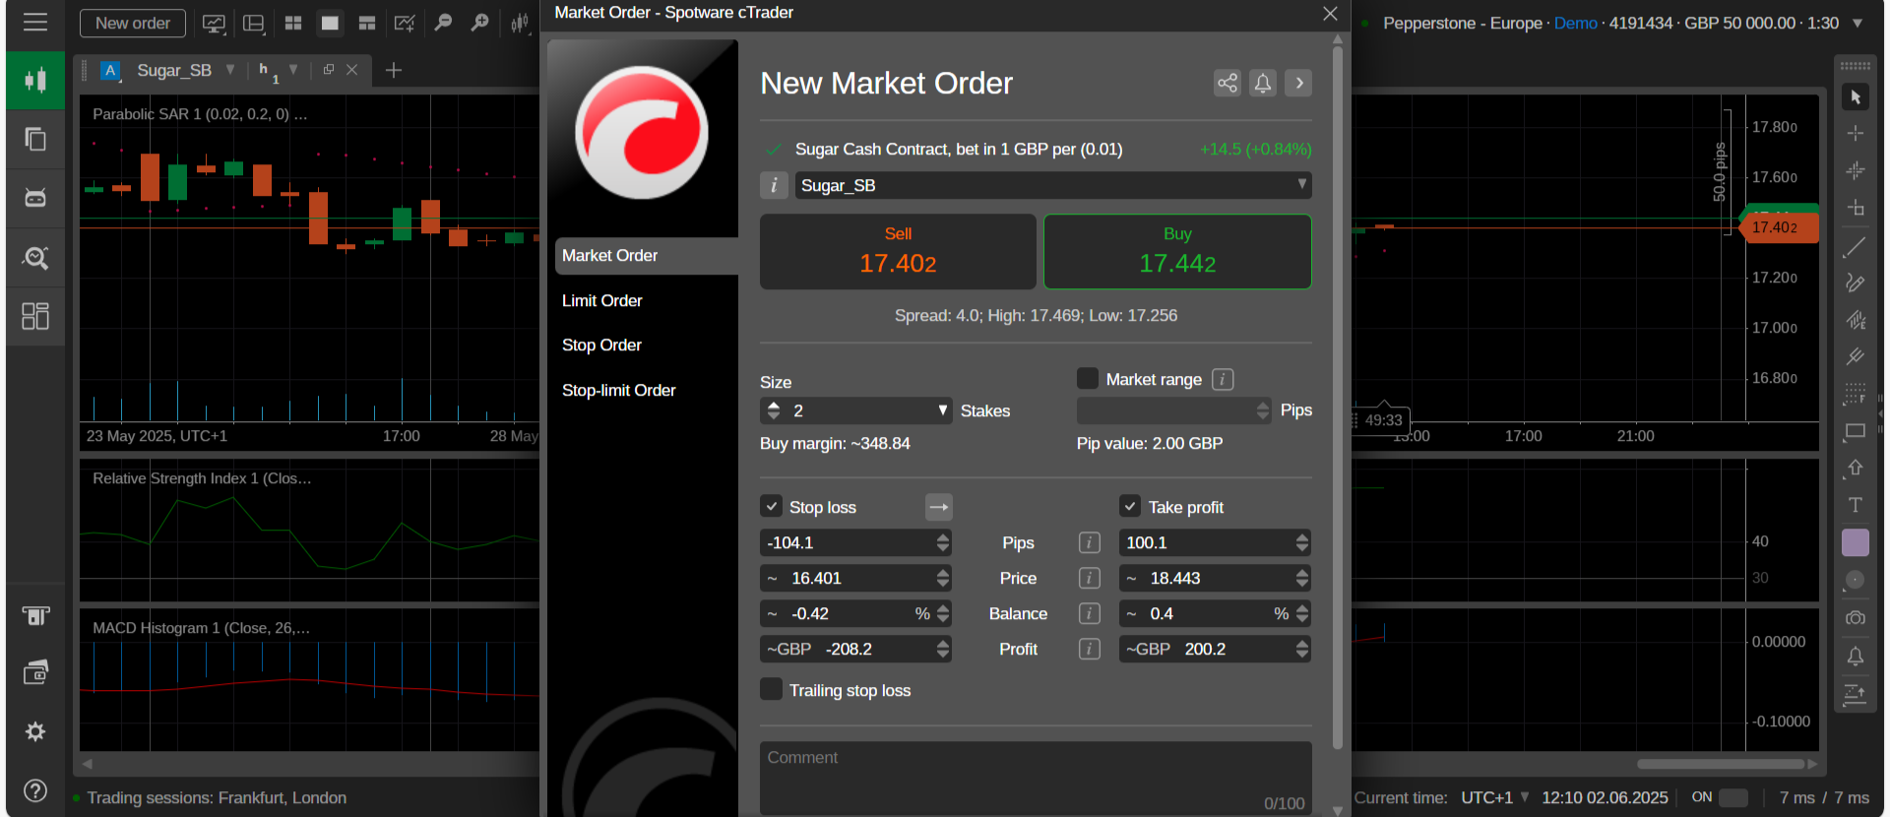
Task: Select the crosshair tool in drawing toolbar
Action: (1856, 133)
